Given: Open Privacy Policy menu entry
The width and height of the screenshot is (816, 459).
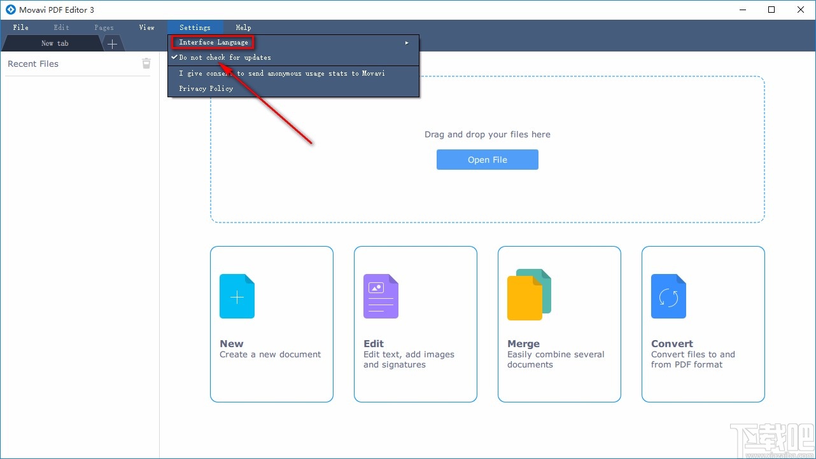Looking at the screenshot, I should point(293,88).
